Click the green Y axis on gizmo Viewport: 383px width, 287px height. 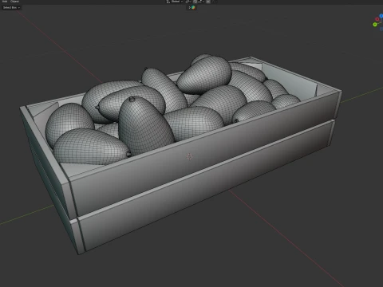pyautogui.click(x=375, y=25)
